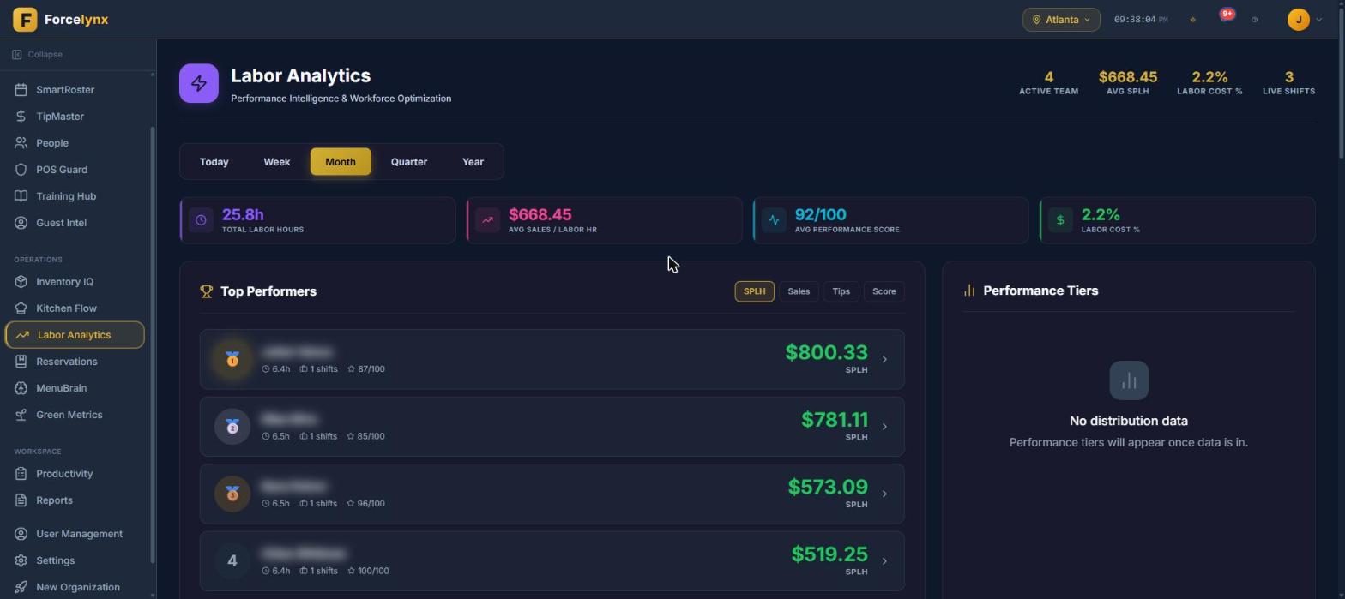Viewport: 1345px width, 599px height.
Task: Select the Month time range tab
Action: [x=341, y=162]
